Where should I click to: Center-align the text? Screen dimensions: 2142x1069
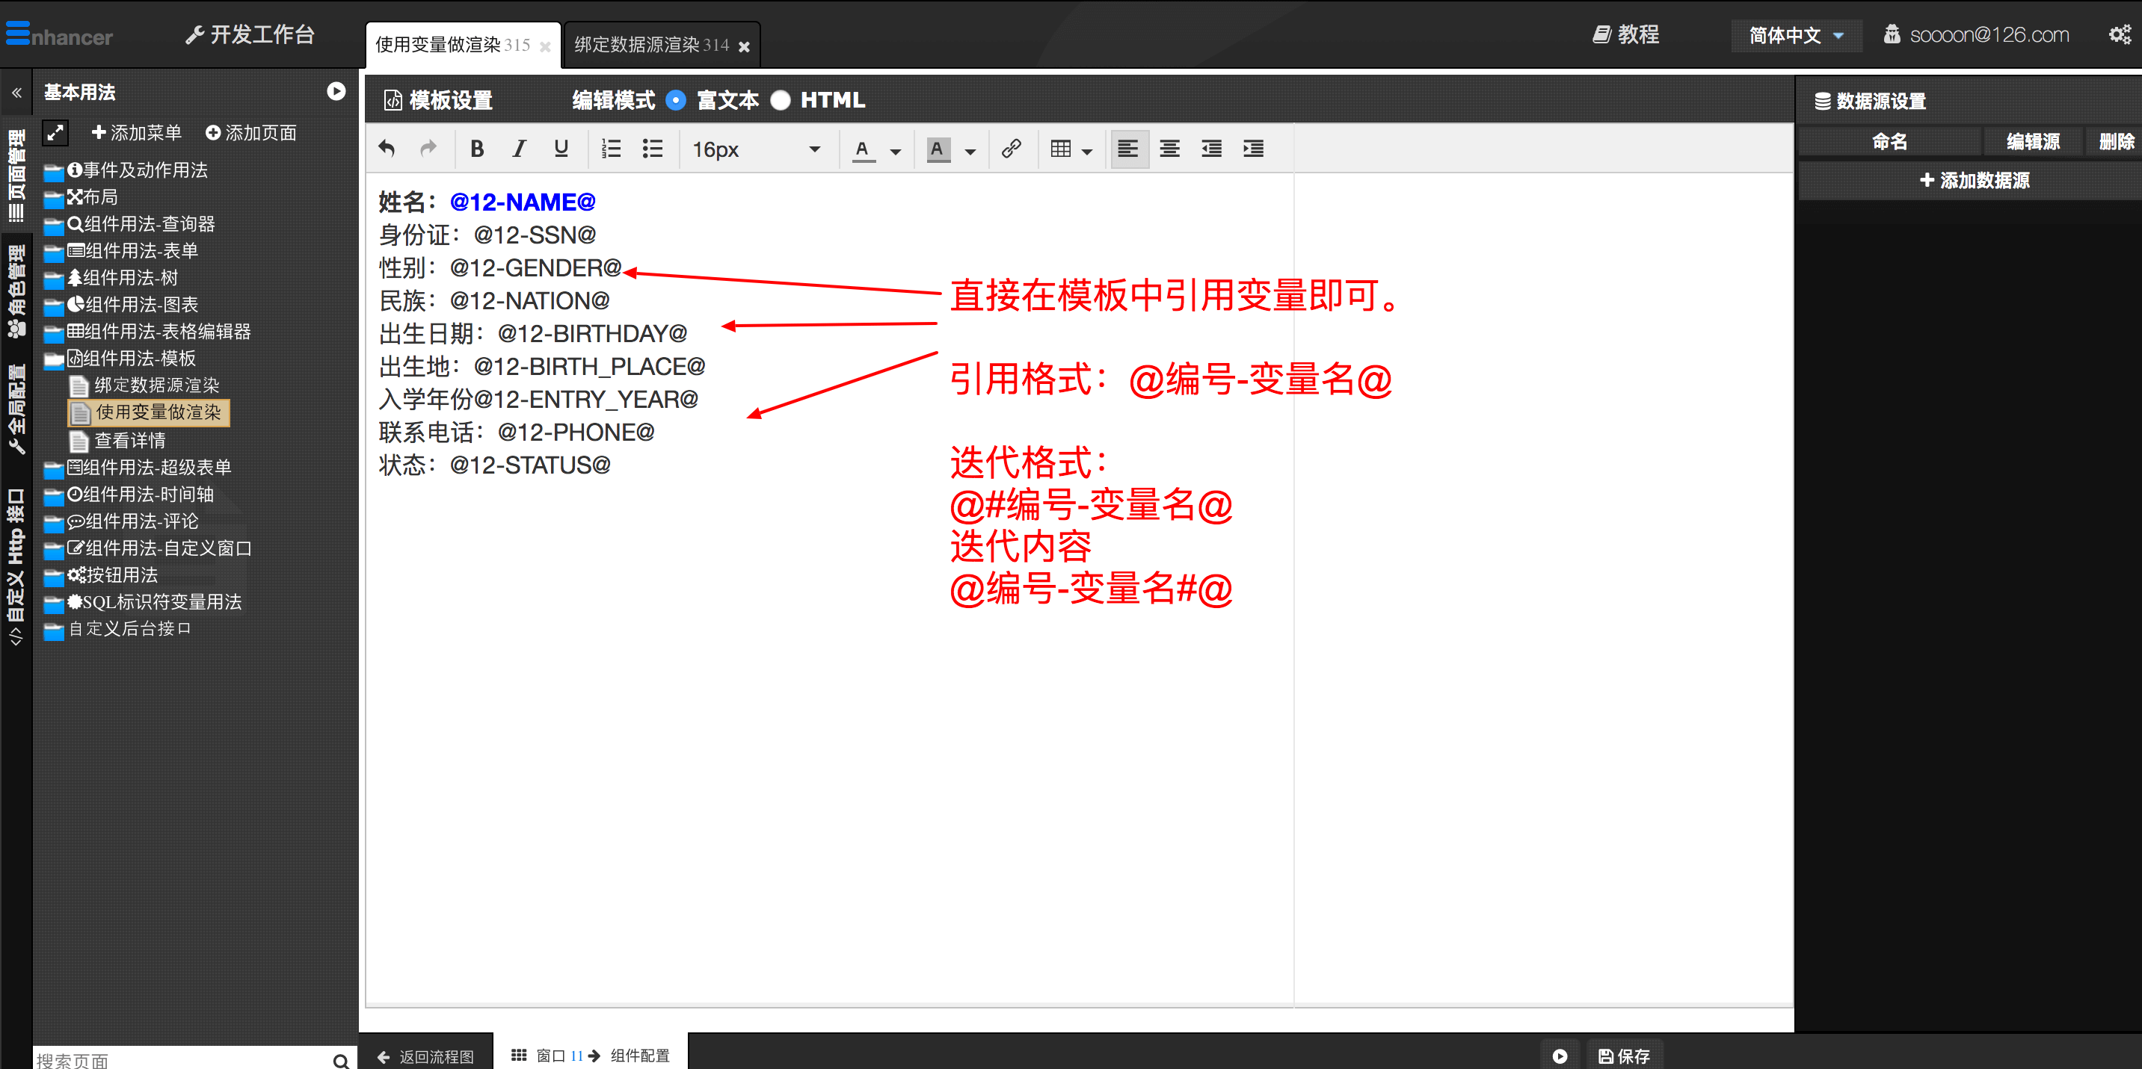[x=1169, y=149]
